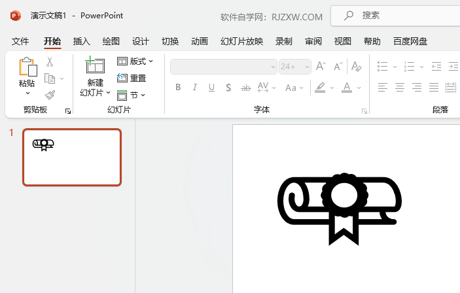Click the 重置 reset button
This screenshot has height=293, width=460.
tap(132, 78)
